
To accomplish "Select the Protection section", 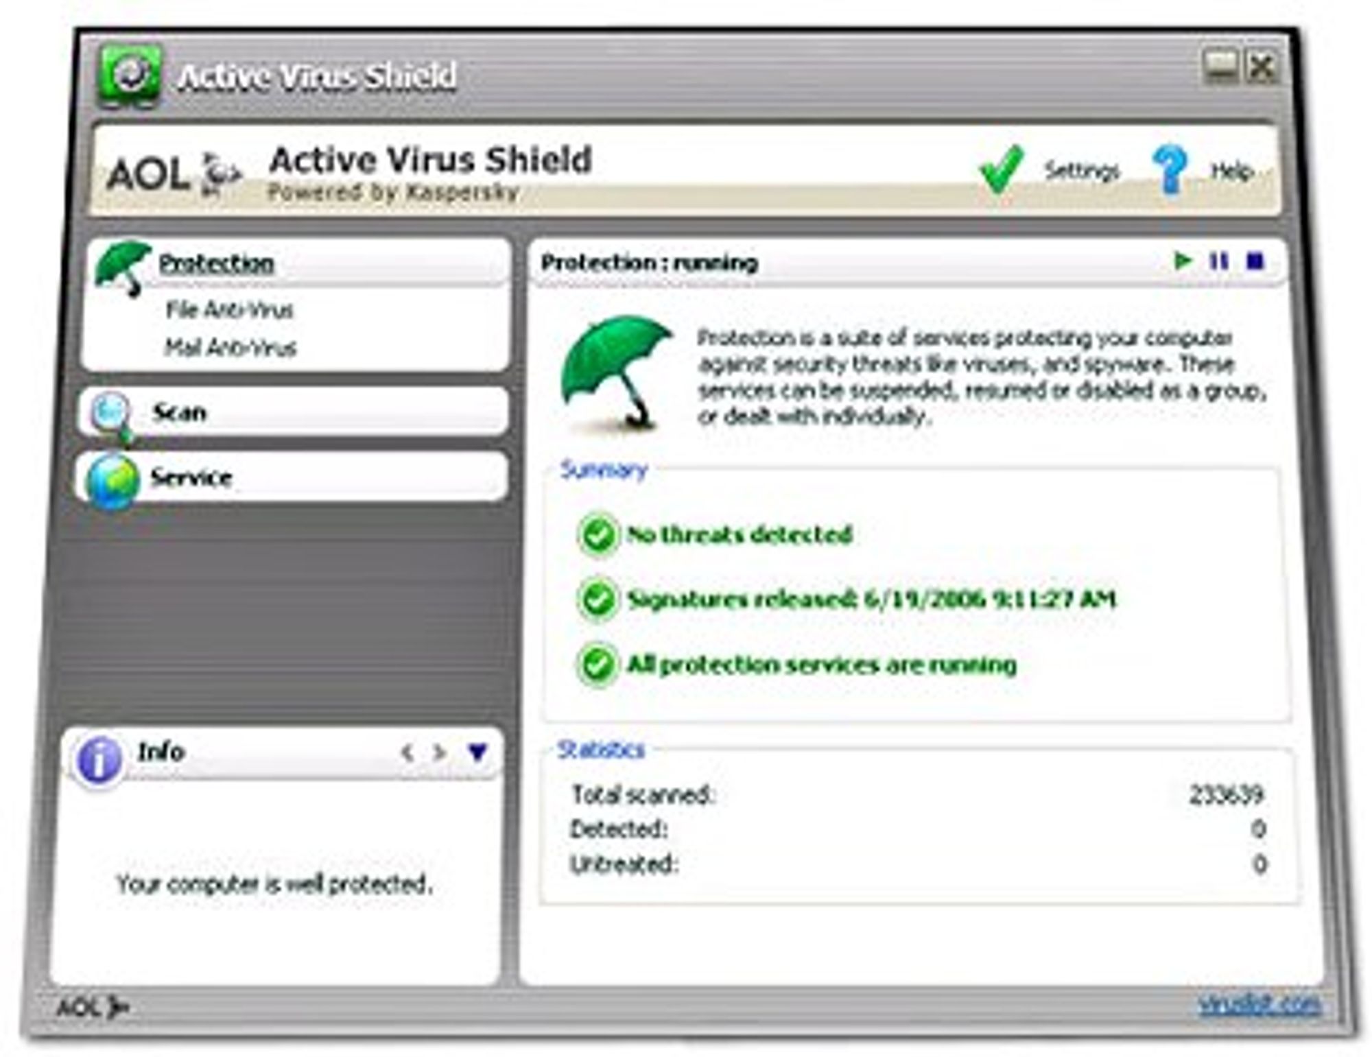I will 216,263.
